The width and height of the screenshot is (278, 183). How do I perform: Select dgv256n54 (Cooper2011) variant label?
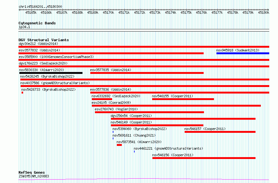(131, 116)
